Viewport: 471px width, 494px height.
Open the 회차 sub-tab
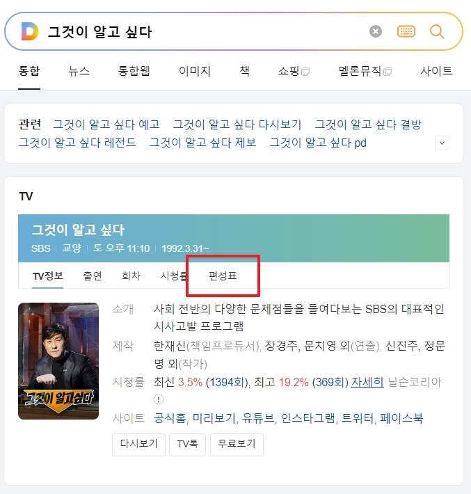click(x=131, y=276)
